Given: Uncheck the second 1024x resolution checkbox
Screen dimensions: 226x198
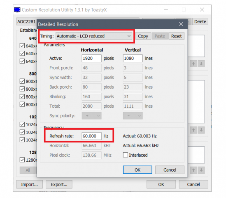Looking at the screenshot, I should 22,132.
